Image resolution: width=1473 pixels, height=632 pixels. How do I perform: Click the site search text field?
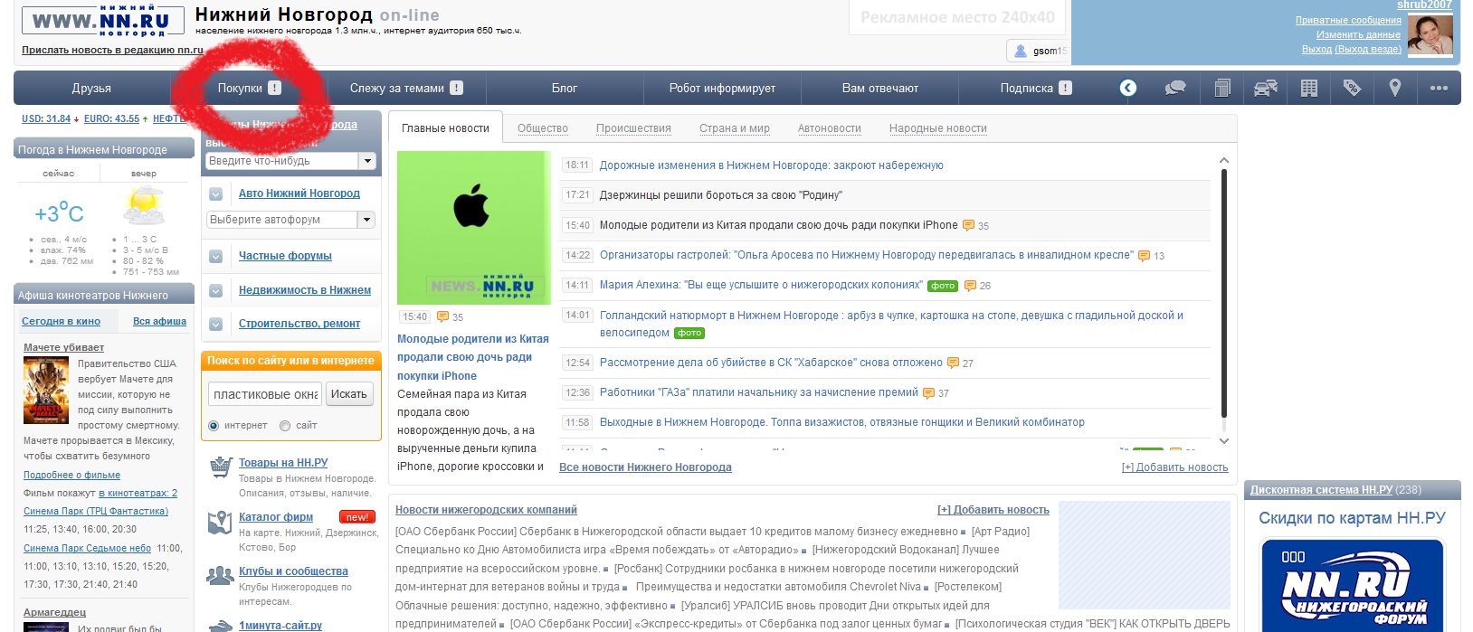pos(266,394)
